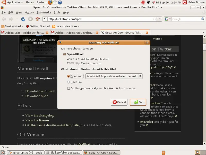
Task: Click the @javadog mention link
Action: tap(147, 122)
